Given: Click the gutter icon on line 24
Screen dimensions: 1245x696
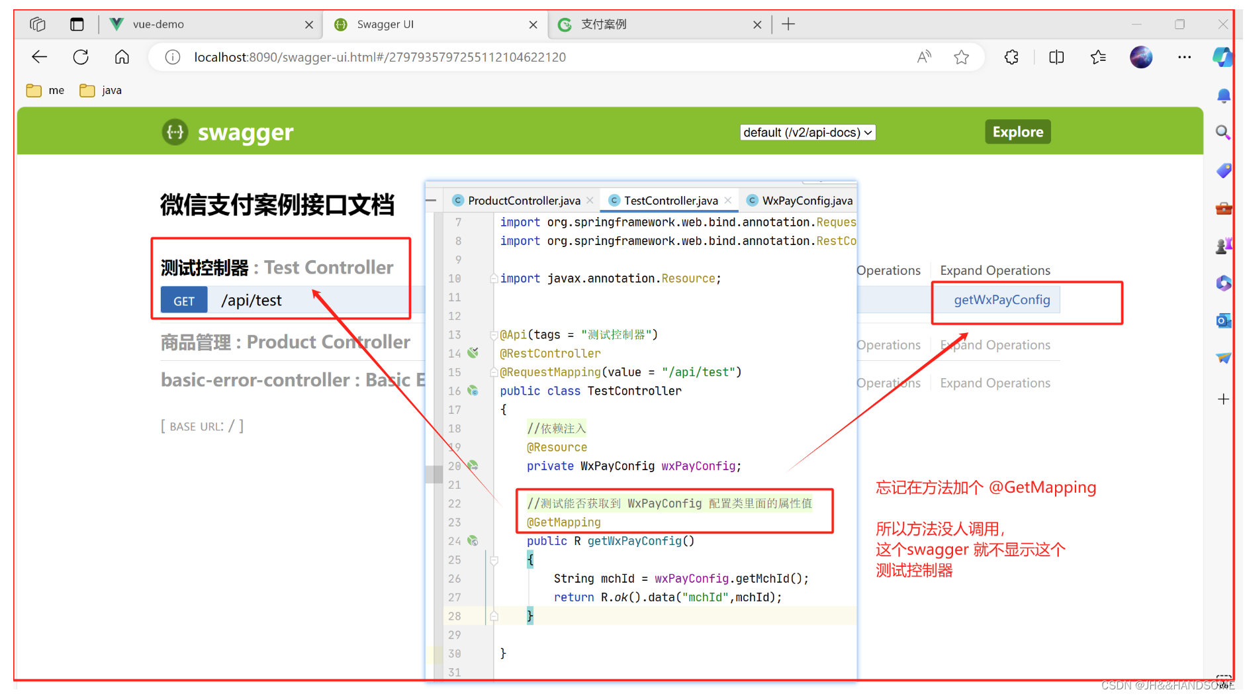Looking at the screenshot, I should tap(473, 540).
